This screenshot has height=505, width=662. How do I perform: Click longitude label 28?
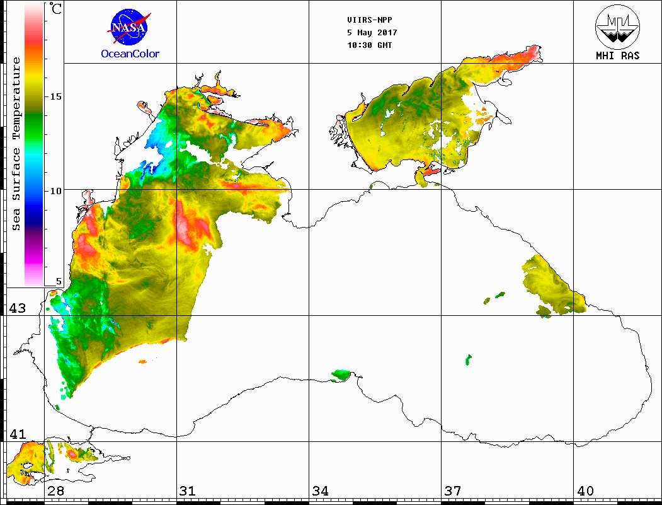[x=55, y=490]
